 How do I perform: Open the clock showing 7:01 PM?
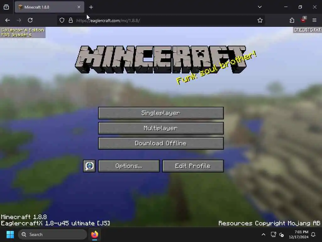(299, 234)
